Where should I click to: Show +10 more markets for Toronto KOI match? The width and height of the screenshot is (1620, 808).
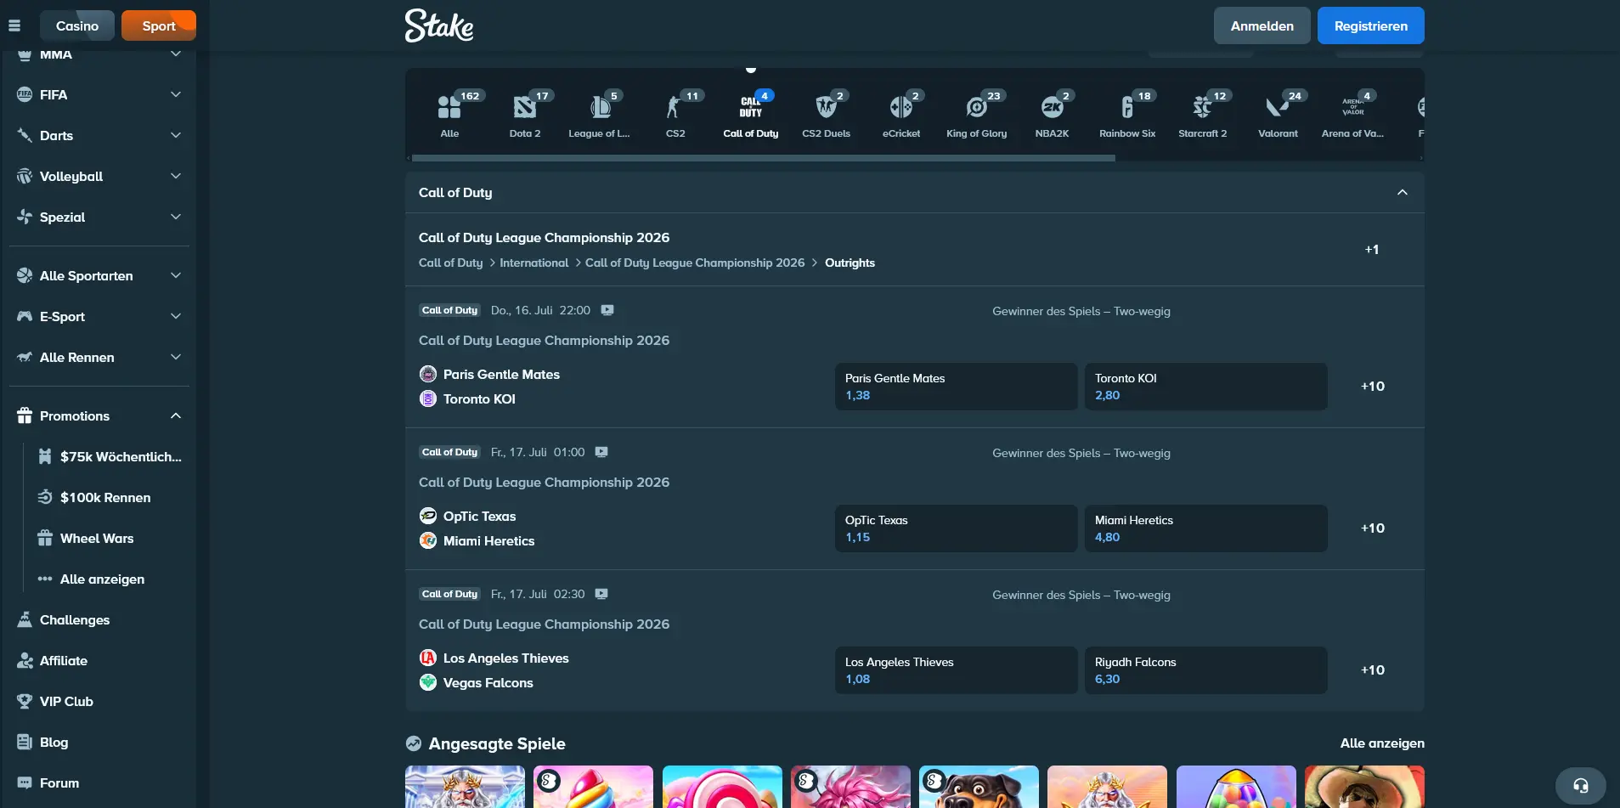tap(1373, 386)
